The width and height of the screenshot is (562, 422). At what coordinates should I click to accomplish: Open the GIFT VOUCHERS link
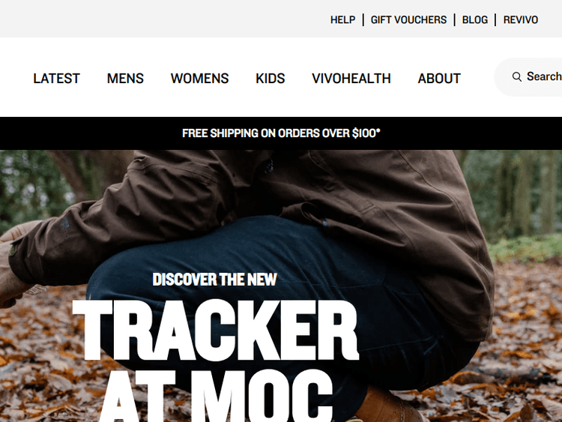click(408, 19)
